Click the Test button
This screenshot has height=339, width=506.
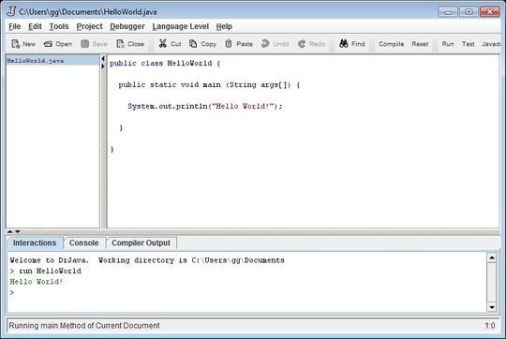(x=468, y=44)
